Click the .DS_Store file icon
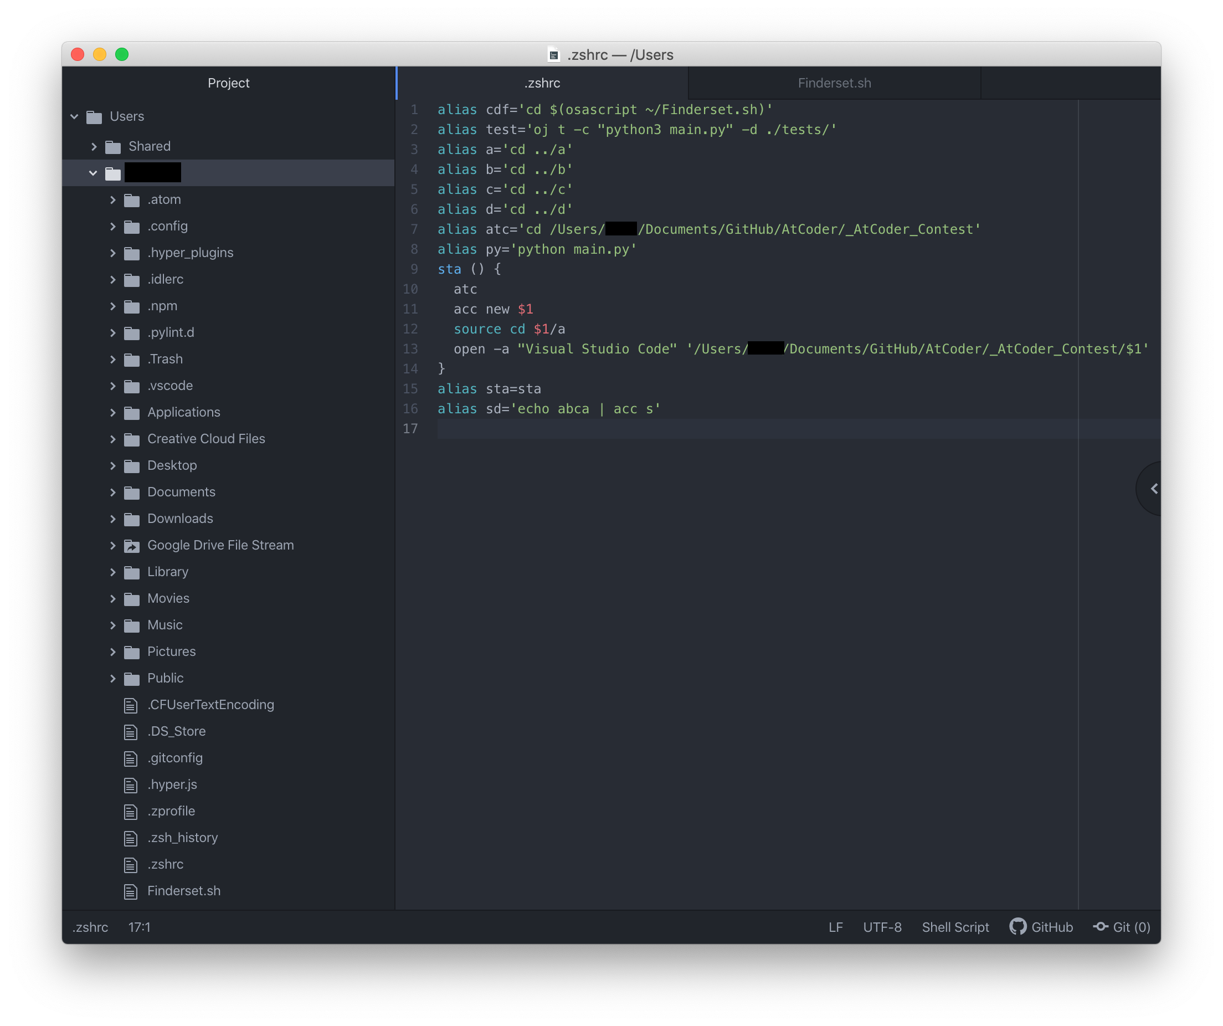1223x1026 pixels. click(131, 732)
